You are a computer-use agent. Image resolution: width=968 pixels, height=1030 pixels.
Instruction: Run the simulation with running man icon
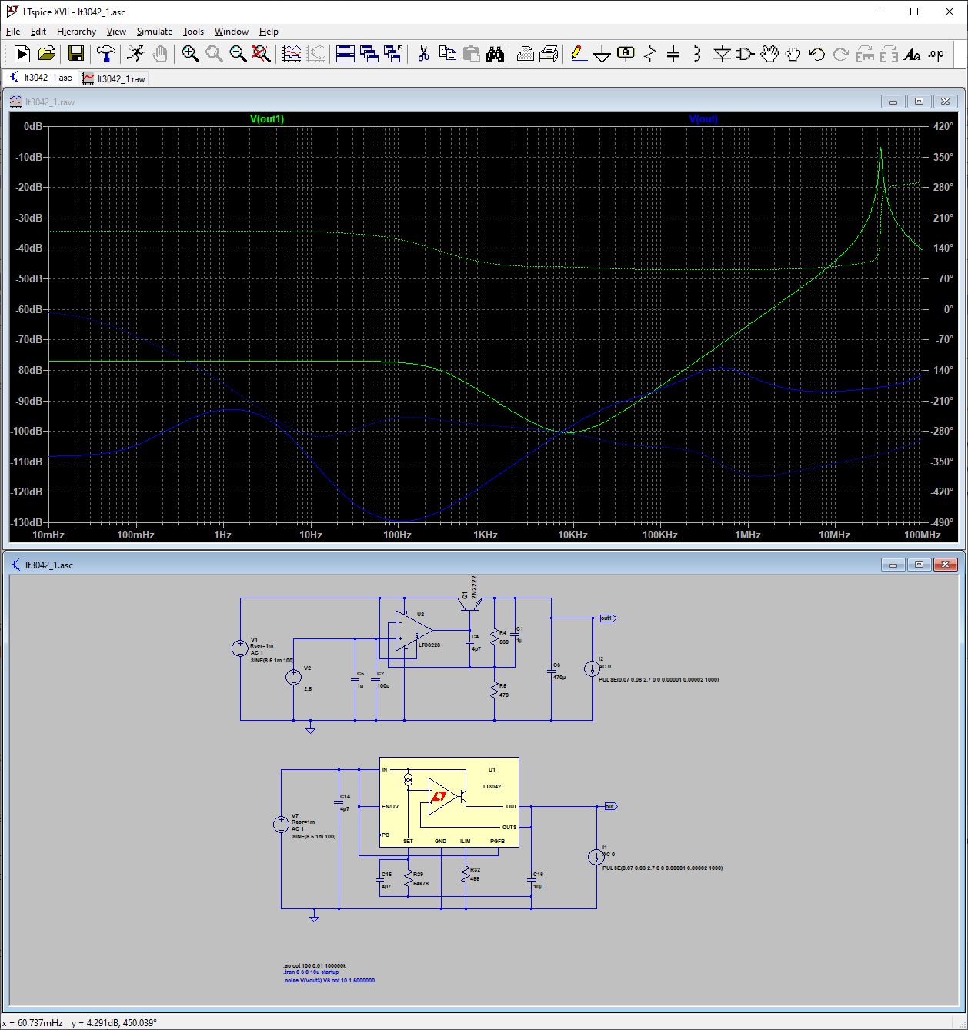tap(135, 54)
